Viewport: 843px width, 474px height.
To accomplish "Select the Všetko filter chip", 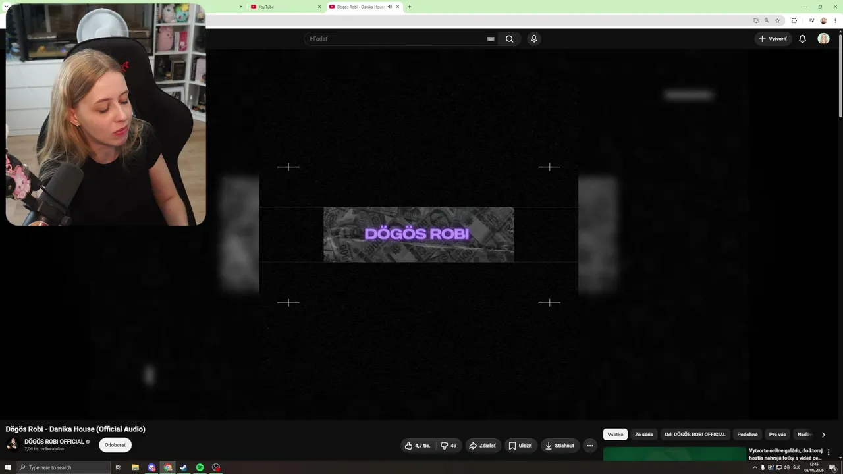I will (x=615, y=434).
